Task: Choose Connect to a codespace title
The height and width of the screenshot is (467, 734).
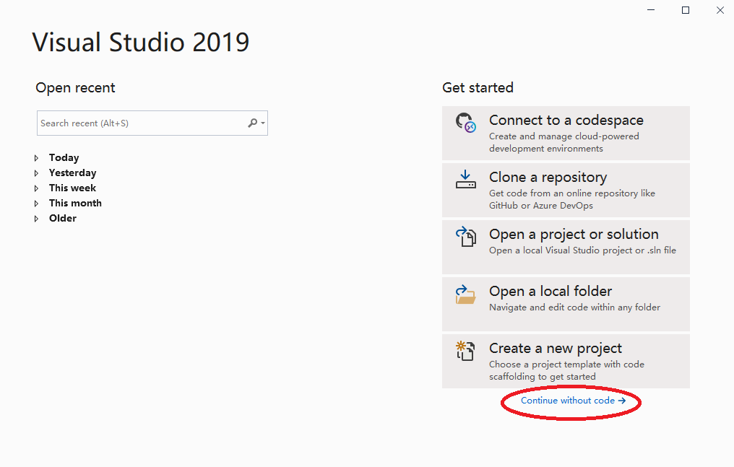Action: pyautogui.click(x=566, y=120)
